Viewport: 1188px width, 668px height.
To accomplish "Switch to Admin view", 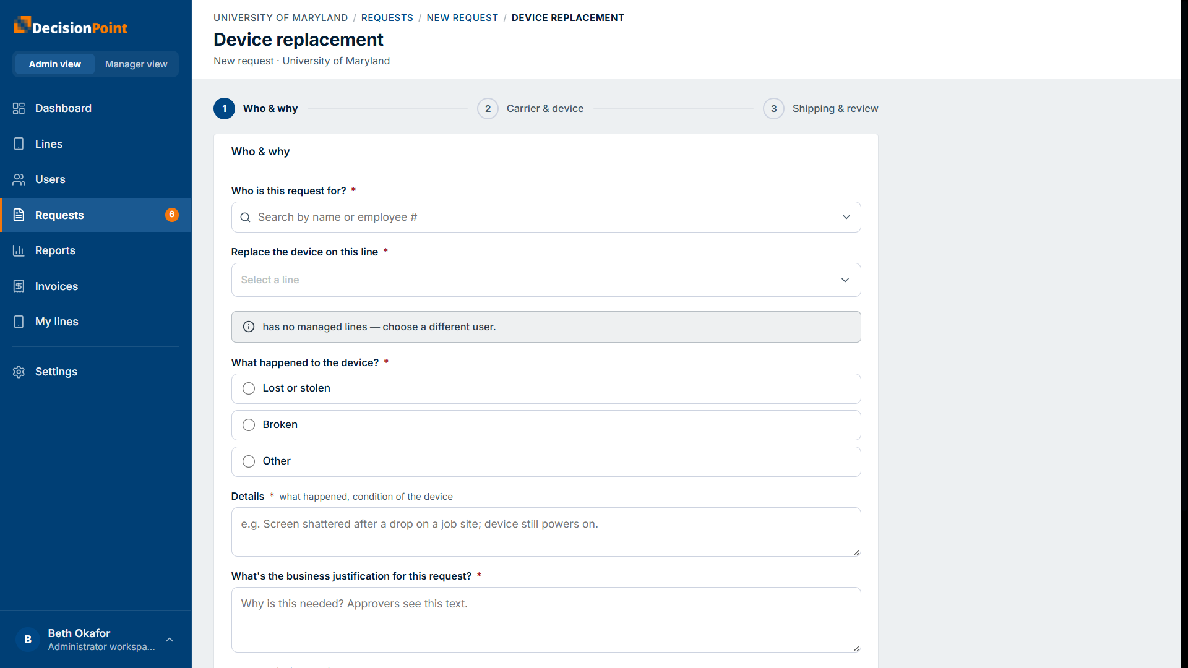I will 54,64.
